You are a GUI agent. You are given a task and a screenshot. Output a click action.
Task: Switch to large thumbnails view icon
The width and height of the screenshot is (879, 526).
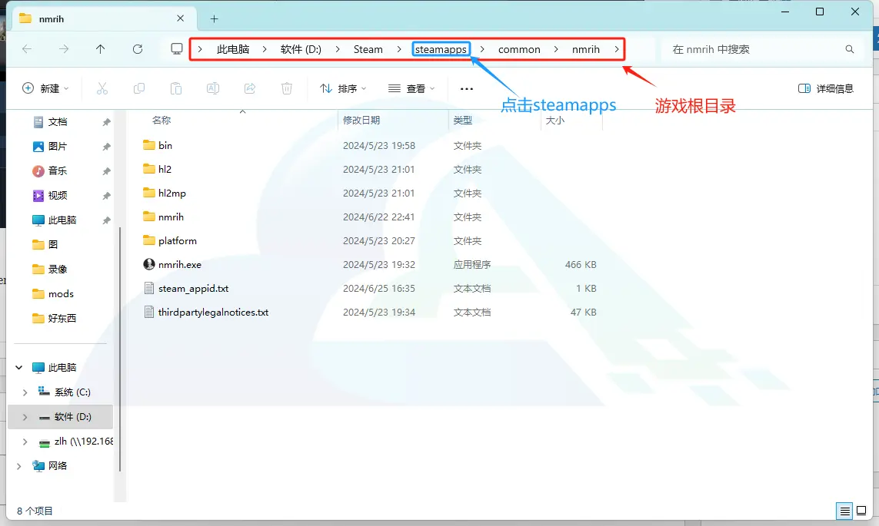point(861,511)
